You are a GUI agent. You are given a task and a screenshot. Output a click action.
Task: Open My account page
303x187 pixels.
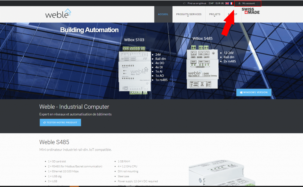[x=249, y=3]
